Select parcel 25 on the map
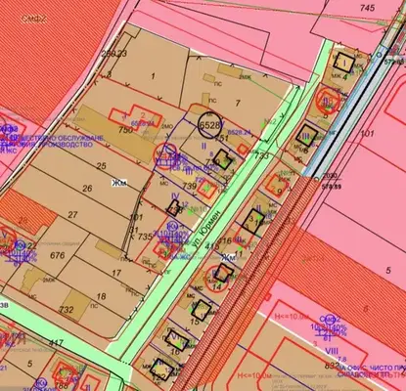Image resolution: width=406 pixels, height=391 pixels. pyautogui.click(x=102, y=166)
